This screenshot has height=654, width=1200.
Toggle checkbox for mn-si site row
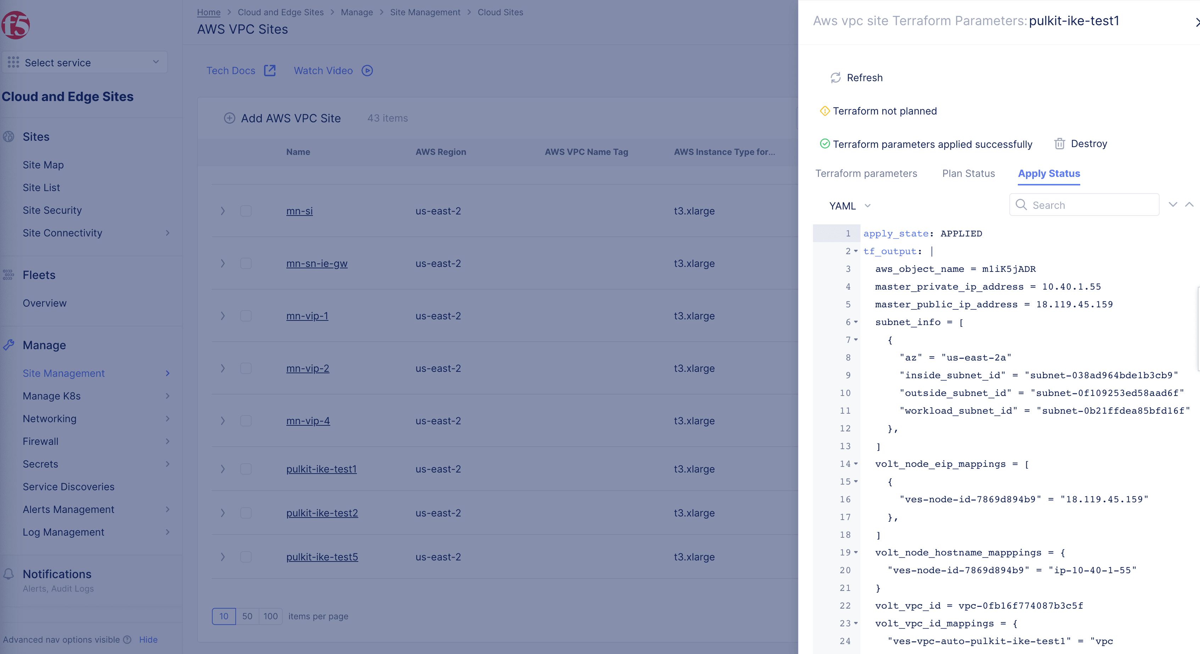(246, 211)
